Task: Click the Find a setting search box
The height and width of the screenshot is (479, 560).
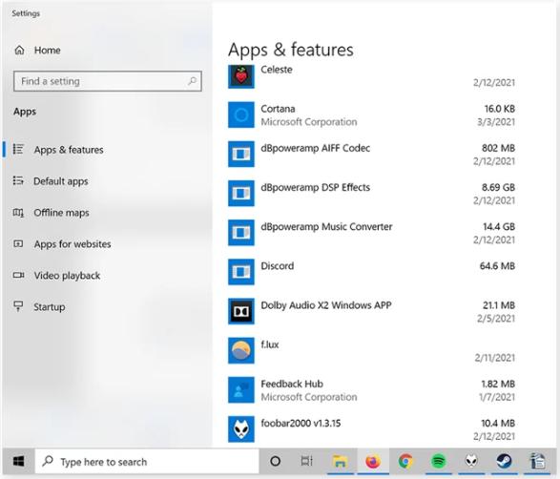Action: [108, 81]
